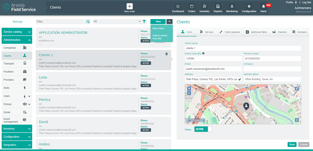The width and height of the screenshot is (313, 151).
Task: Click the Save button
Action: tap(292, 144)
